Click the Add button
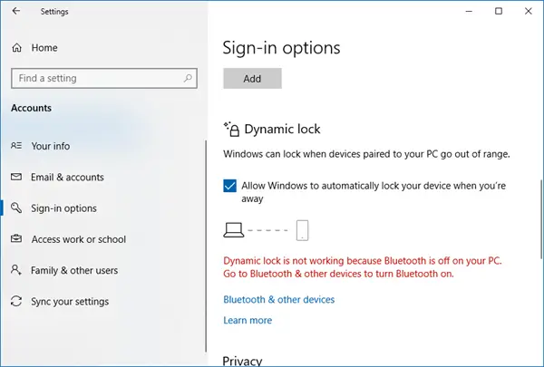 pos(252,79)
